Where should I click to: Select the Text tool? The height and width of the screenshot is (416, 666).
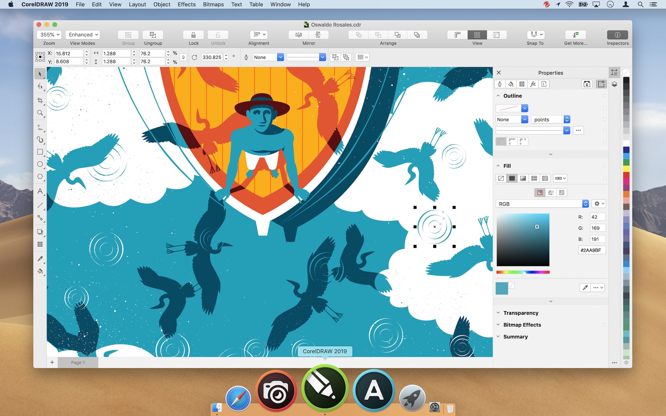(40, 191)
